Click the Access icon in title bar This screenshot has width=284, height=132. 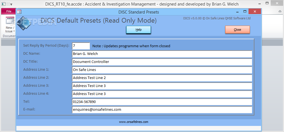tap(3, 4)
